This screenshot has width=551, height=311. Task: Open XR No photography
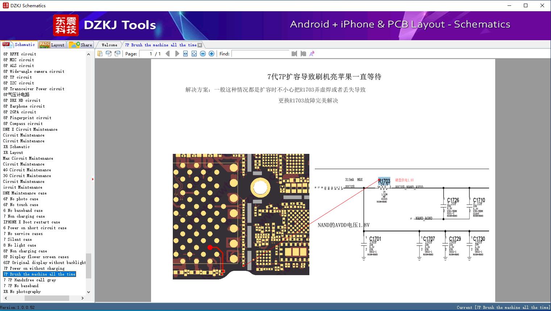coord(22,291)
